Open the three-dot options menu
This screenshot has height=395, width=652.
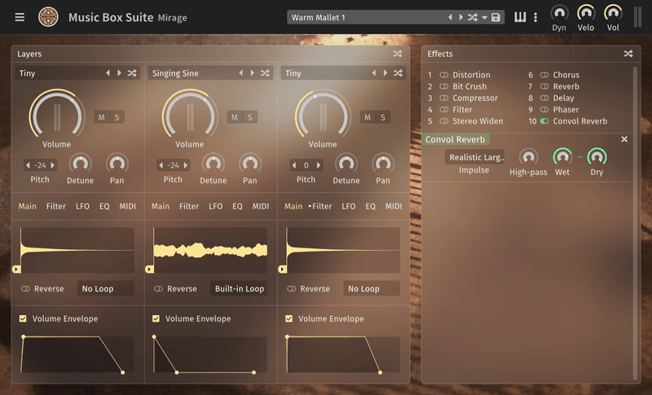pos(535,17)
